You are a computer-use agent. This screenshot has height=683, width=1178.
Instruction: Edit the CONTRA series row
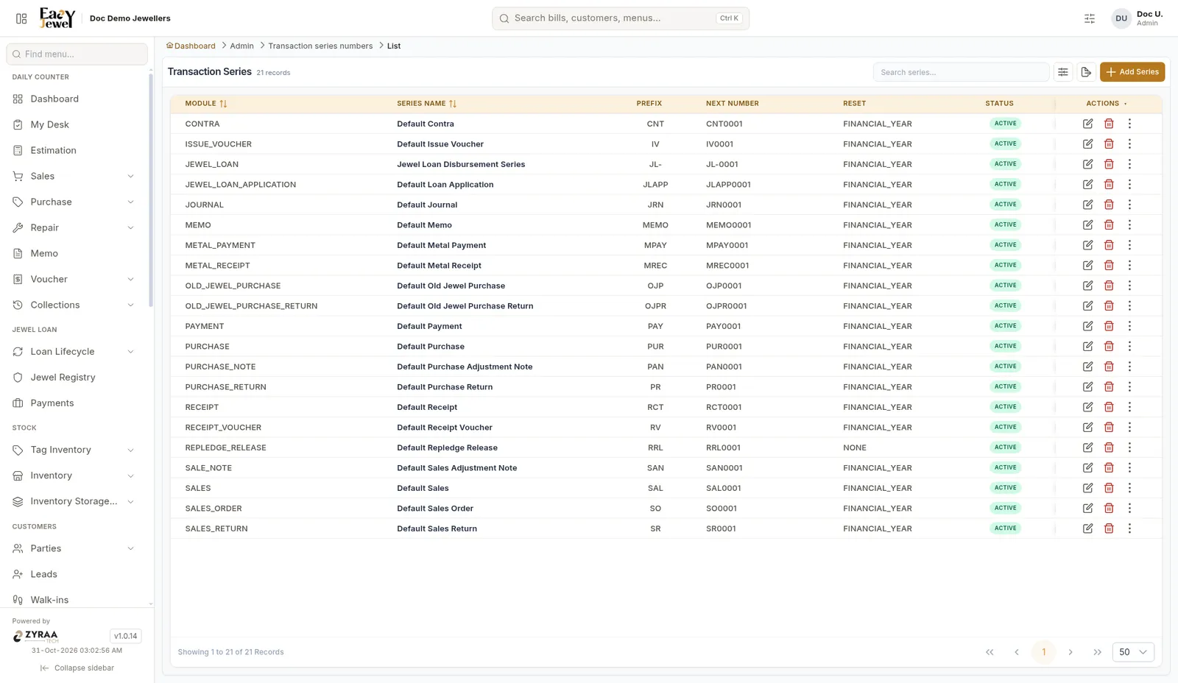click(x=1087, y=124)
